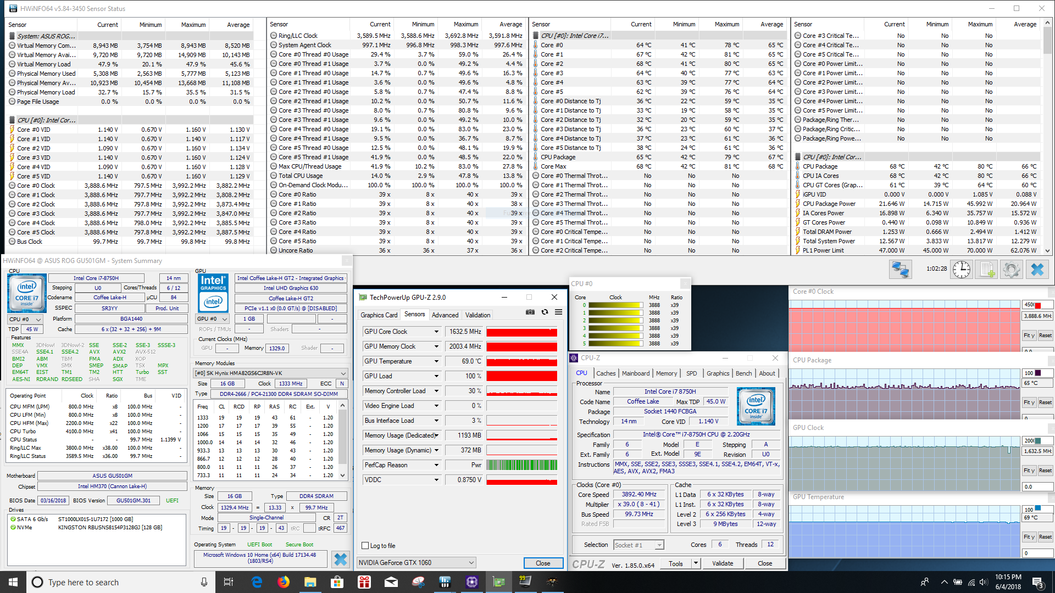The image size is (1055, 593).
Task: Switch to the Advanced tab in GPU-Z
Action: (x=445, y=315)
